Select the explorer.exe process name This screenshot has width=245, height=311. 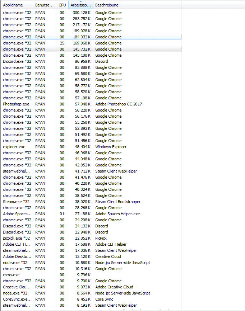tap(14, 147)
